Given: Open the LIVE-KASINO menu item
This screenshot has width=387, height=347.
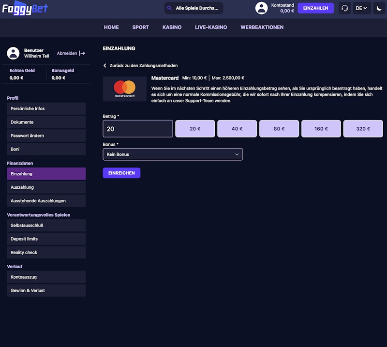Looking at the screenshot, I should pyautogui.click(x=211, y=27).
